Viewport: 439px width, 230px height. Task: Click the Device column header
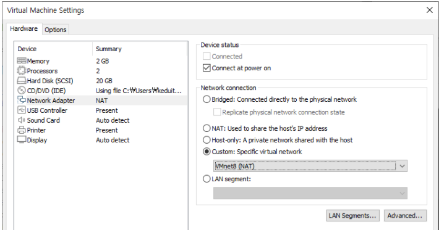pos(27,49)
